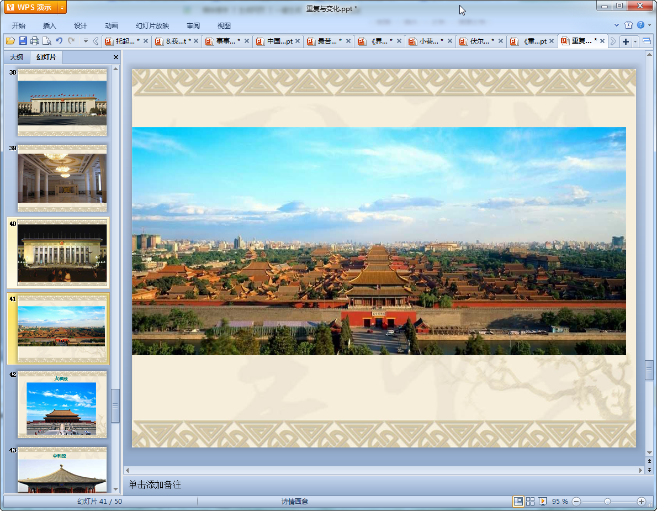Click the Save disk icon
657x511 pixels.
pyautogui.click(x=23, y=41)
